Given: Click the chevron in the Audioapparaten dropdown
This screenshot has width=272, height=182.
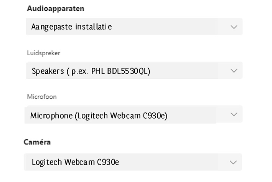Looking at the screenshot, I should (x=234, y=27).
